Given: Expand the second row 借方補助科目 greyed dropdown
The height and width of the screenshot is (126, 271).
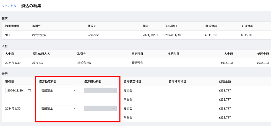Looking at the screenshot, I should pyautogui.click(x=100, y=109).
